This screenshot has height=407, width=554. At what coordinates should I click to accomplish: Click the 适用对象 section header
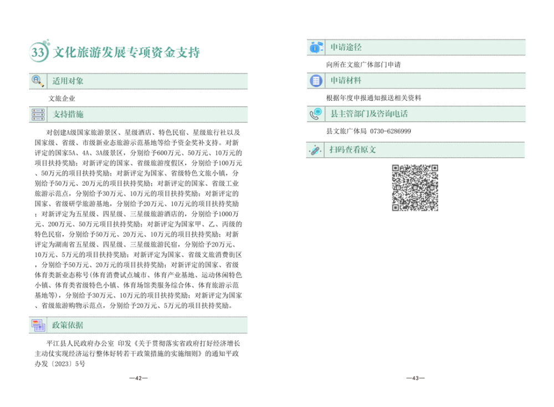pos(68,81)
